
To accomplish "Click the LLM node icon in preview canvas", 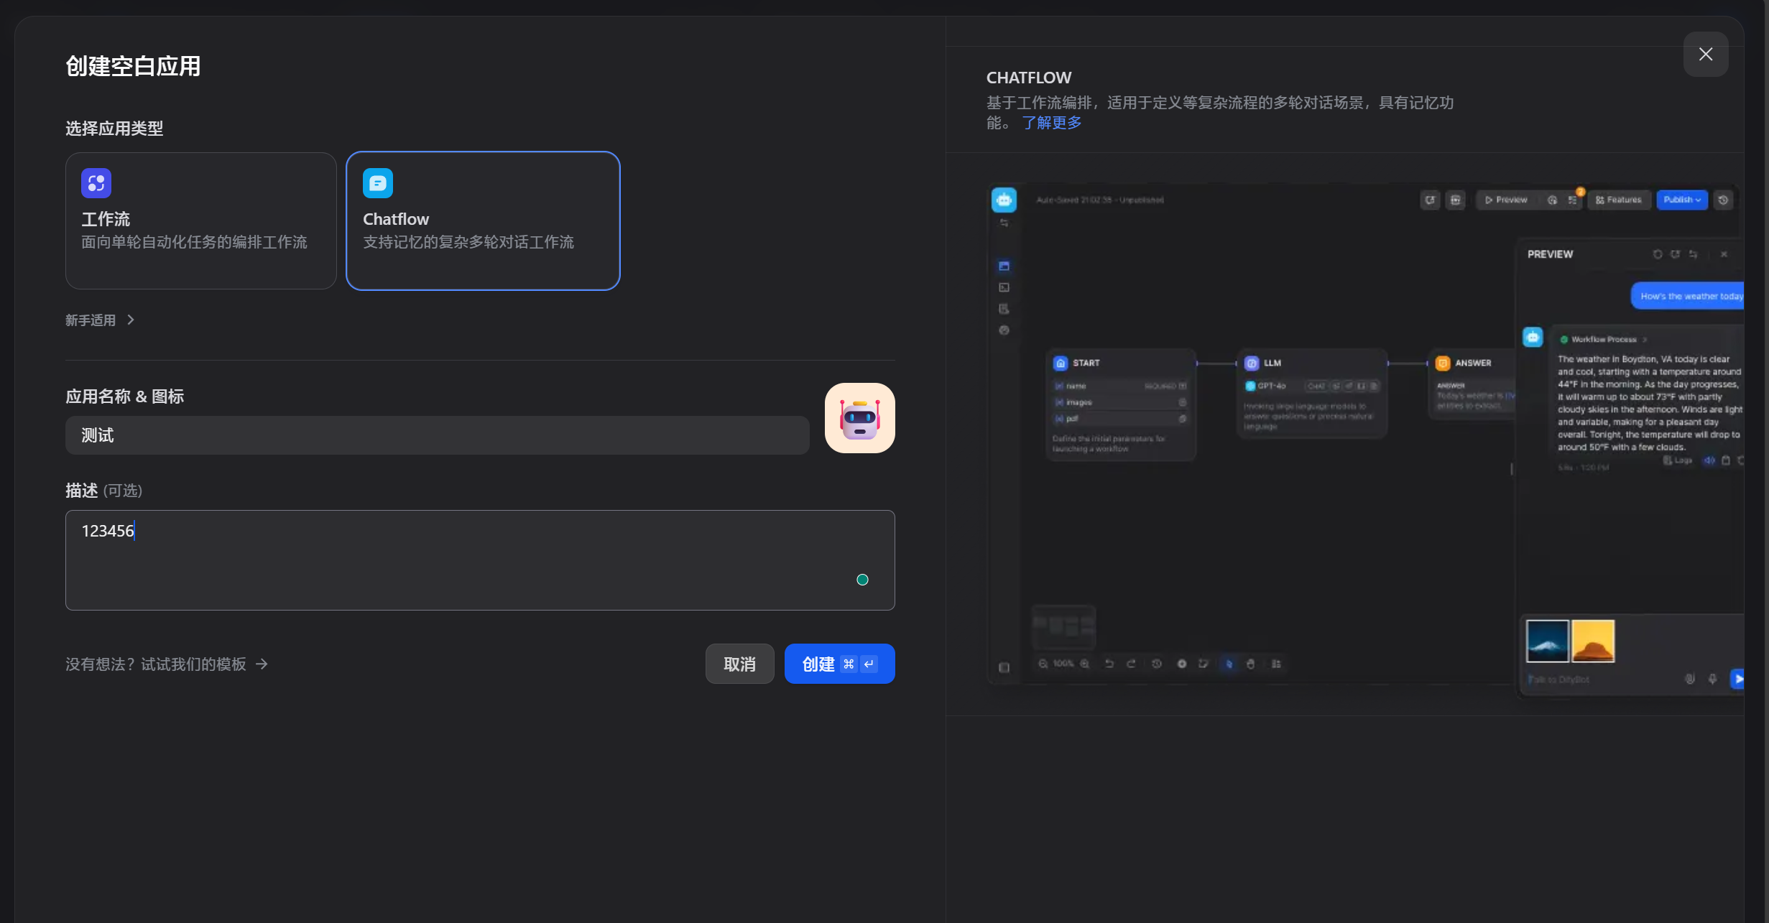I will pyautogui.click(x=1251, y=363).
